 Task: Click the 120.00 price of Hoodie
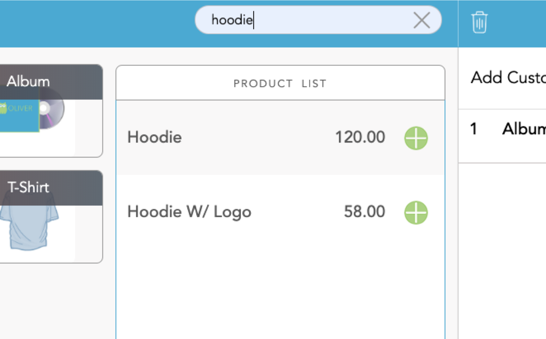click(360, 138)
